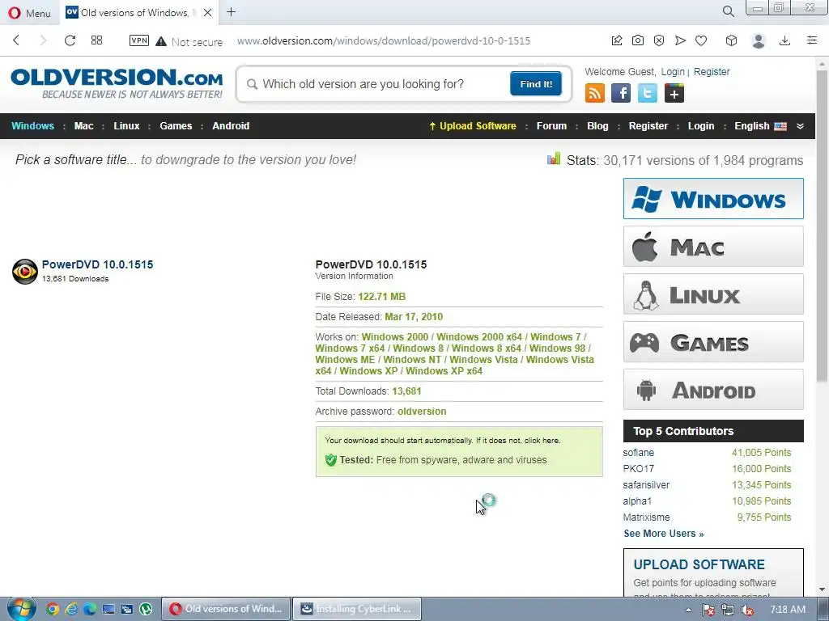Open contributor safarisilver's profile
Viewport: 829px width, 621px height.
646,485
